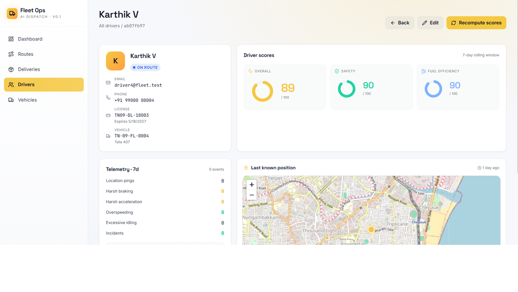
Task: Click the ON ROUTE status badge
Action: [145, 67]
